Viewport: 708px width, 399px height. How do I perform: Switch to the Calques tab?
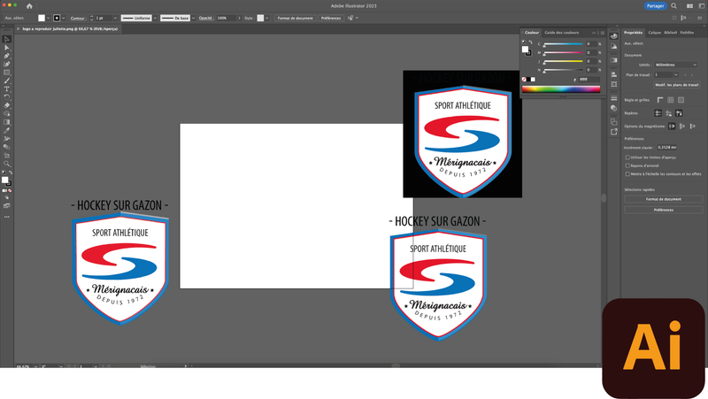[x=654, y=33]
